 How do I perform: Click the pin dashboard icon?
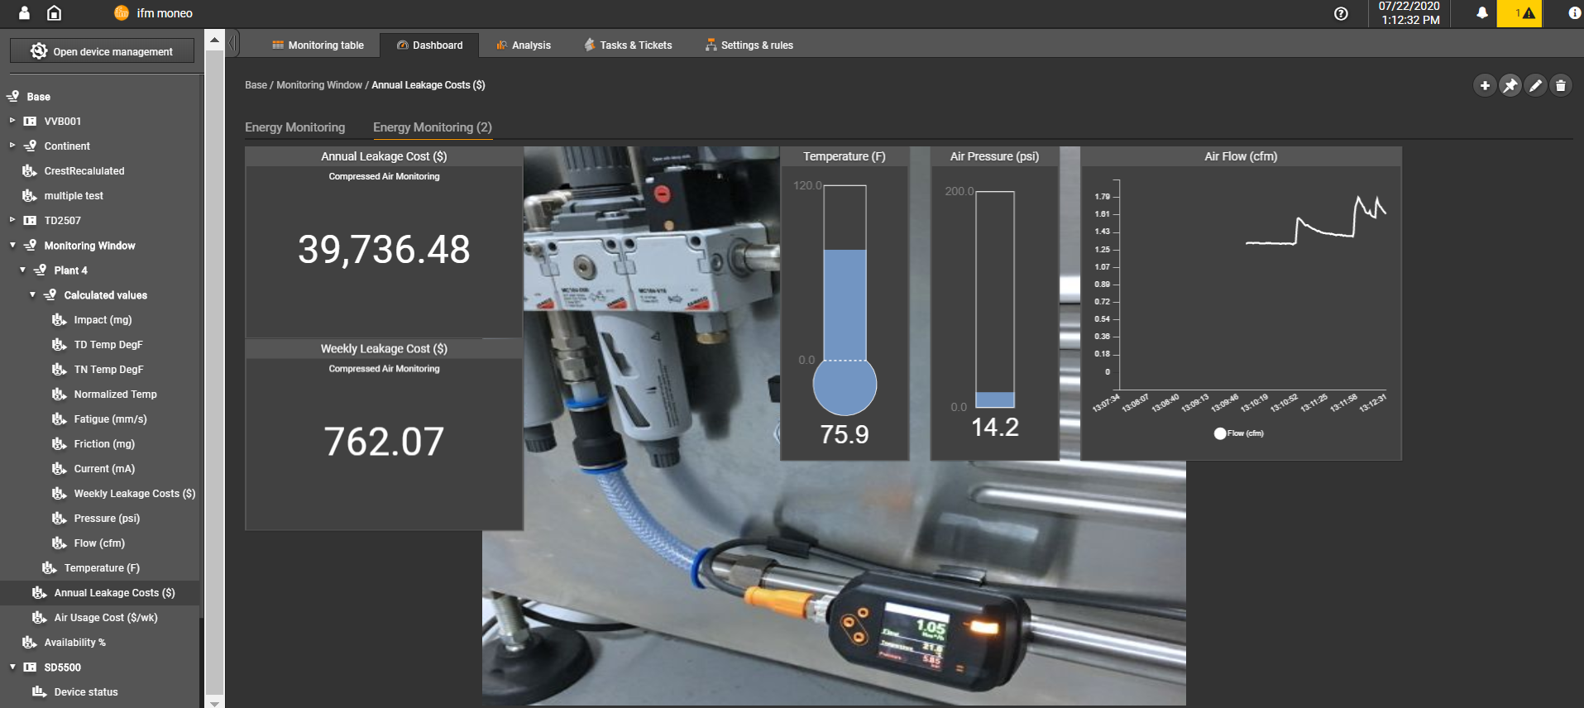point(1510,85)
